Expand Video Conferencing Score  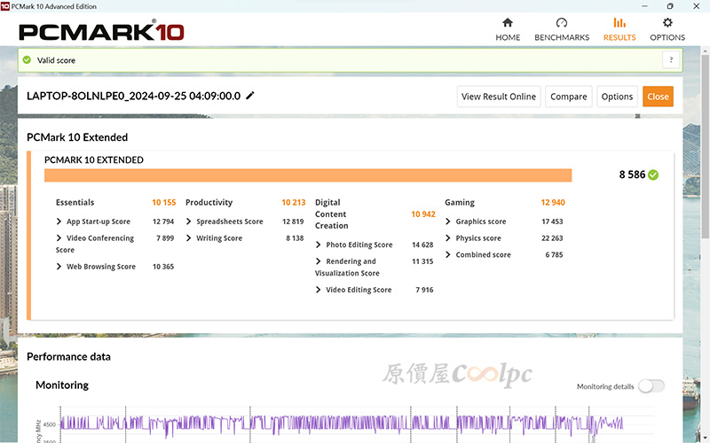click(x=59, y=237)
